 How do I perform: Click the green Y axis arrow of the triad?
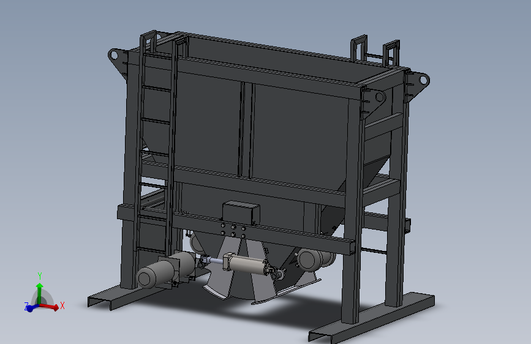coord(40,293)
